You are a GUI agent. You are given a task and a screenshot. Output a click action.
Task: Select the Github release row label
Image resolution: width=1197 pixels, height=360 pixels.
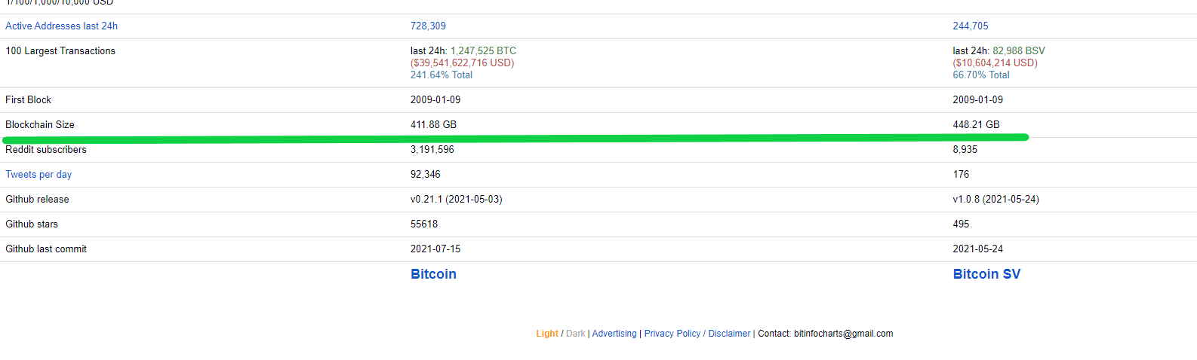pyautogui.click(x=37, y=199)
